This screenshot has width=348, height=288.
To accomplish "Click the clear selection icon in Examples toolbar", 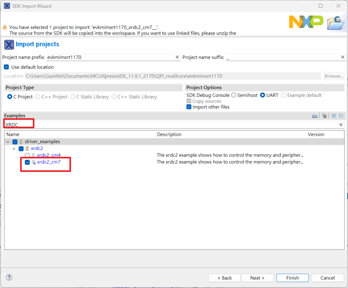I will pos(324,116).
